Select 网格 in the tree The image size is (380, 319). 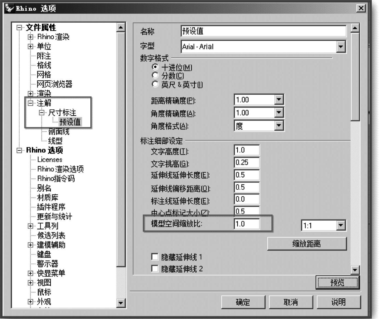pyautogui.click(x=44, y=75)
